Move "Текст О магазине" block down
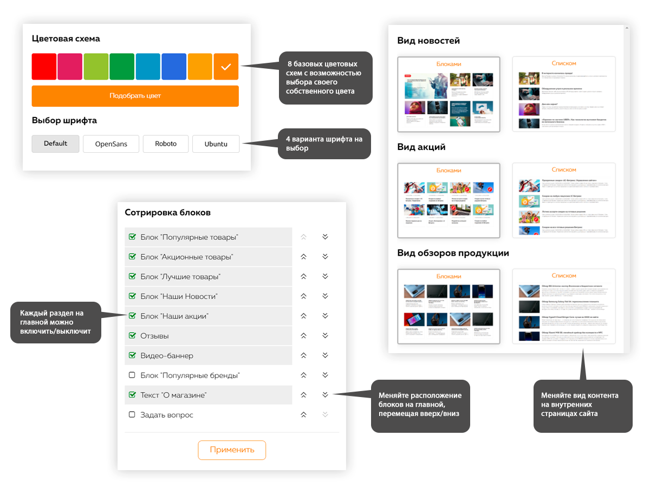 (325, 395)
